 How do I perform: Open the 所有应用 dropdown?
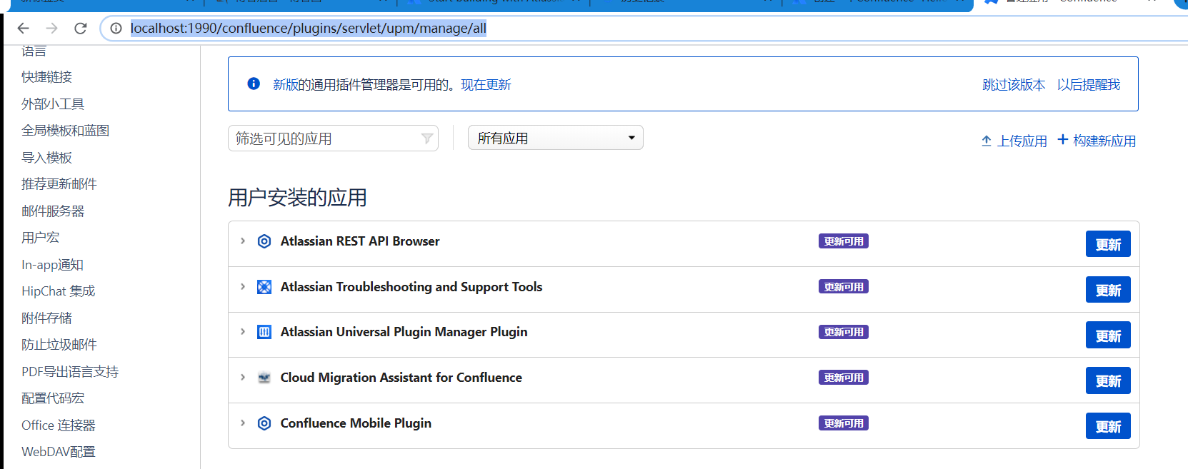[556, 138]
